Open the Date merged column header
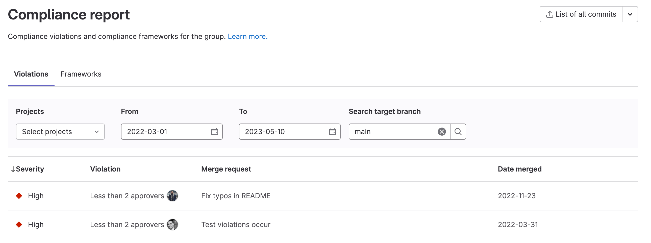The width and height of the screenshot is (651, 243). (519, 169)
